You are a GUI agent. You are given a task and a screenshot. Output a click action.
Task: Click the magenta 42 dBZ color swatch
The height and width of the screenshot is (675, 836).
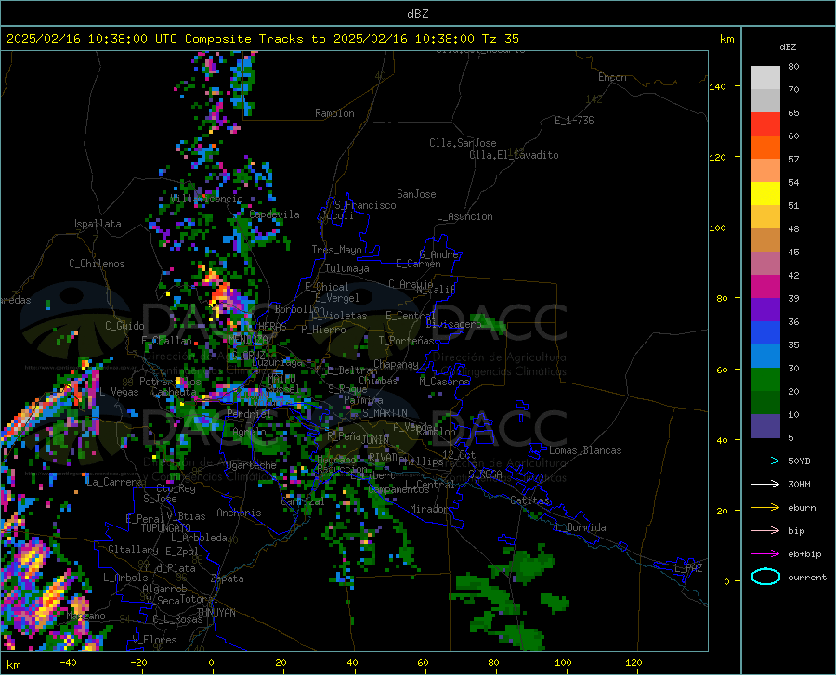pyautogui.click(x=765, y=287)
